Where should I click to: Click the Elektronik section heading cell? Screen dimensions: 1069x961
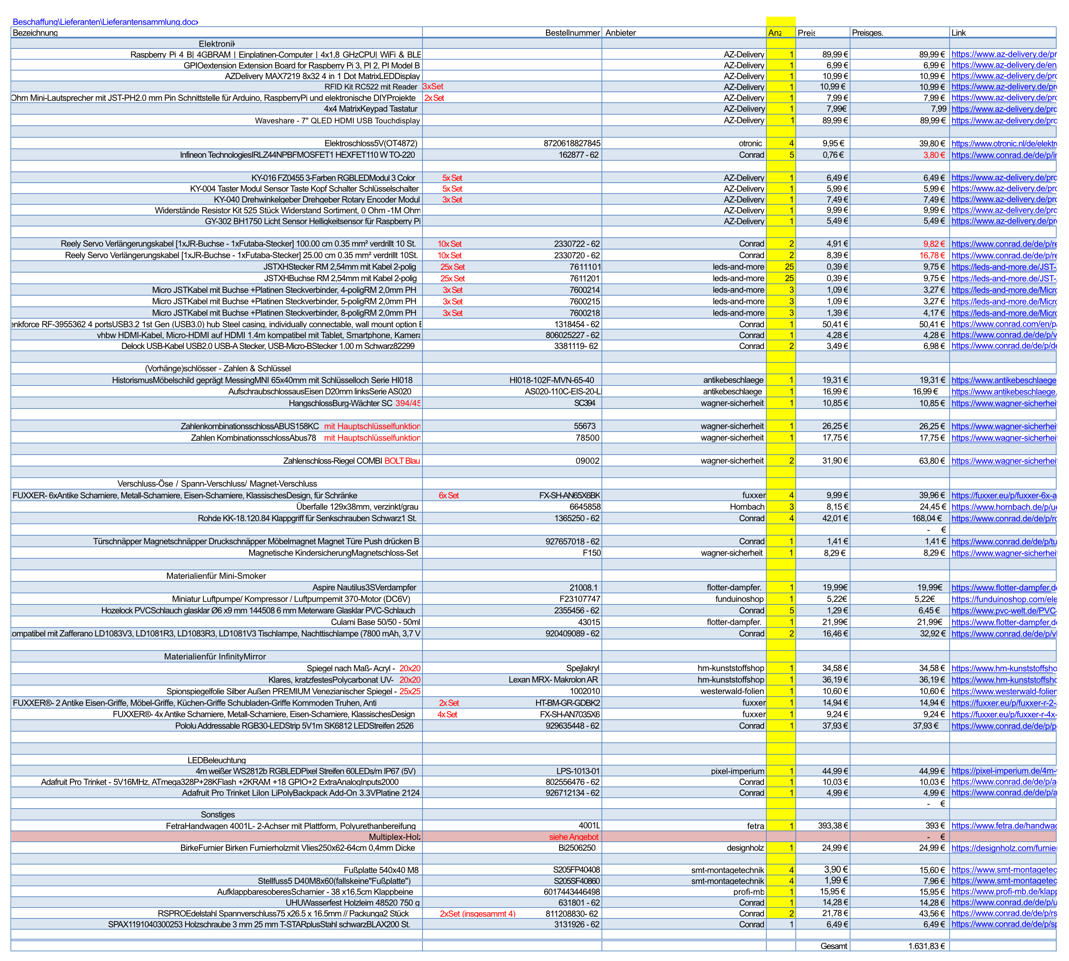point(216,44)
